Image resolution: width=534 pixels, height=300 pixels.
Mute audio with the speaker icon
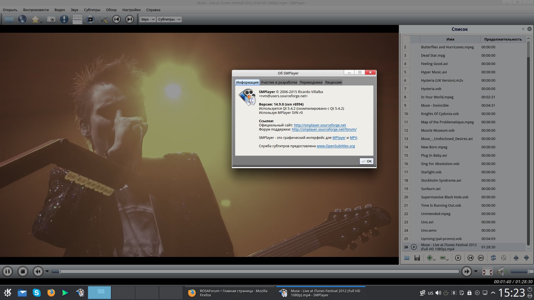(x=501, y=271)
